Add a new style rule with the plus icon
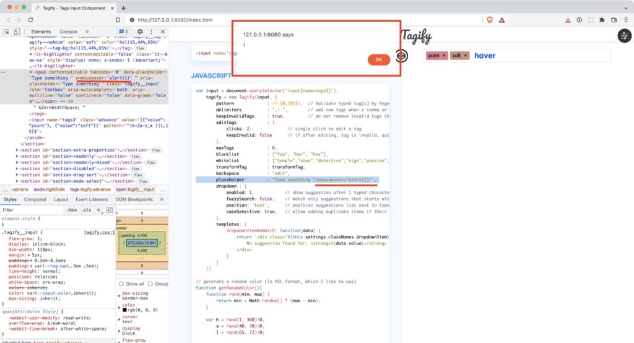Image resolution: width=634 pixels, height=343 pixels. [x=98, y=210]
